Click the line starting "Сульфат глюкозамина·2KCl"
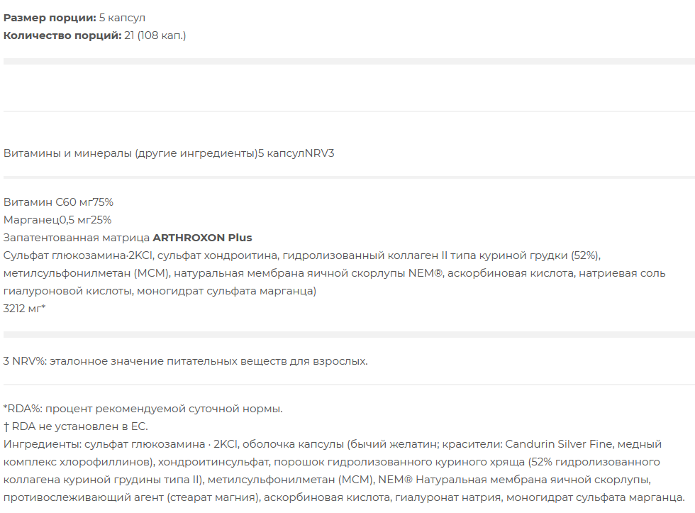The image size is (695, 513). click(x=302, y=255)
